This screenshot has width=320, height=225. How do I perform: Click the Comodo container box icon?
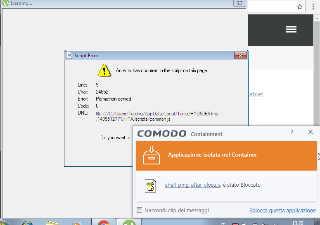[x=152, y=155]
